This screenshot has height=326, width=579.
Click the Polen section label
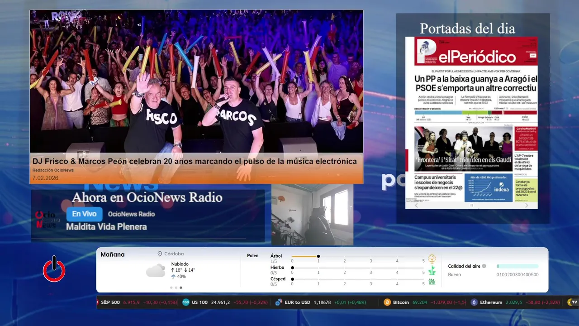pos(253,256)
